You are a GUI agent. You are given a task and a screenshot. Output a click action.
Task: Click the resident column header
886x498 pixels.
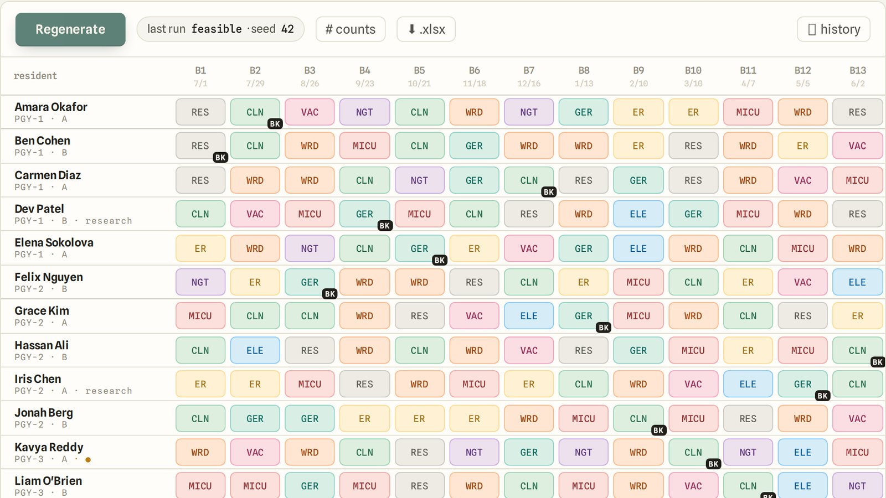35,76
